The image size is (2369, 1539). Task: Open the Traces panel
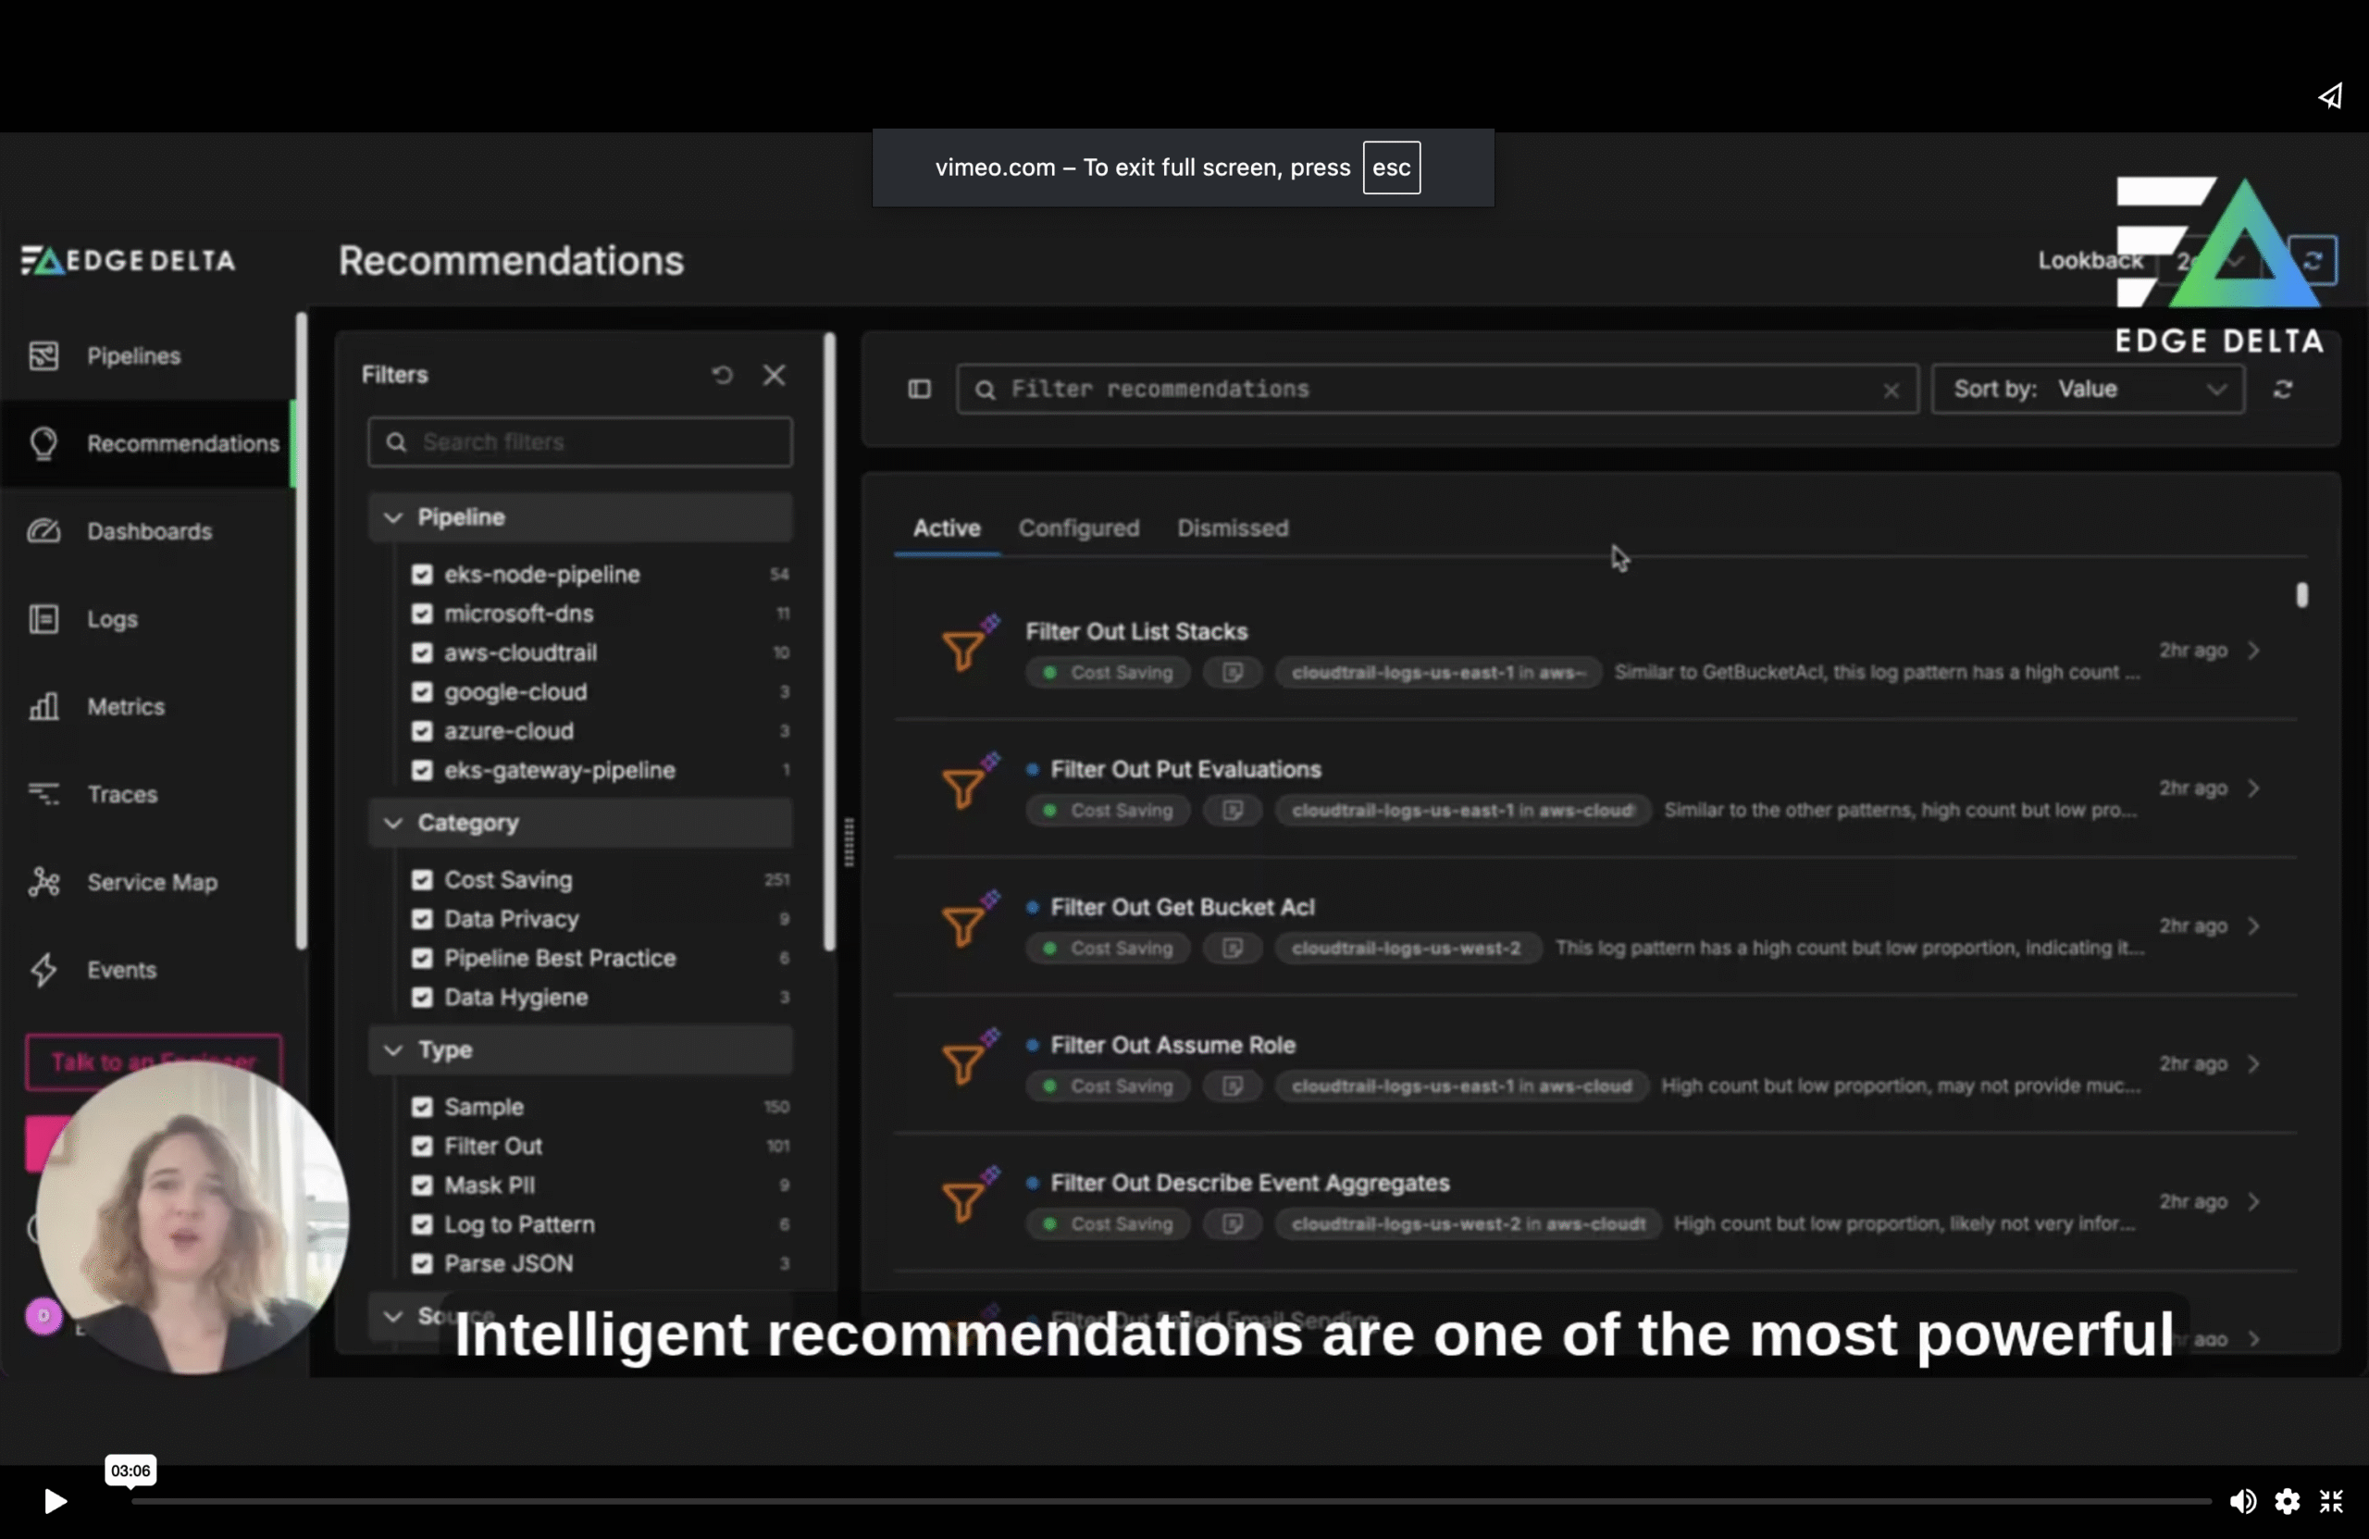point(43,793)
